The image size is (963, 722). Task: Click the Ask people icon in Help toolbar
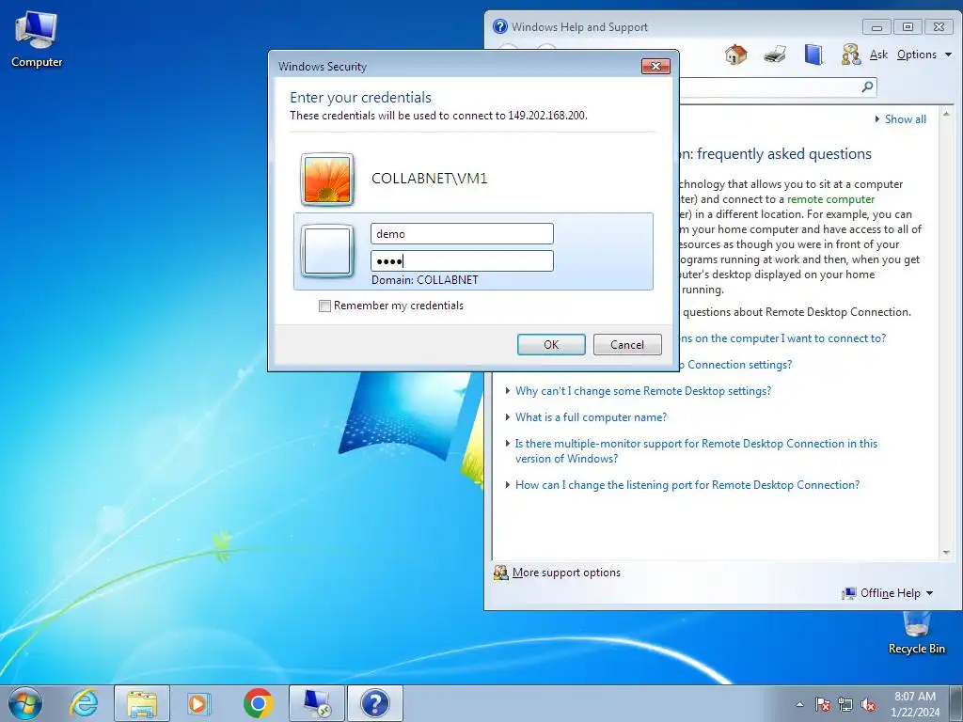(x=851, y=55)
